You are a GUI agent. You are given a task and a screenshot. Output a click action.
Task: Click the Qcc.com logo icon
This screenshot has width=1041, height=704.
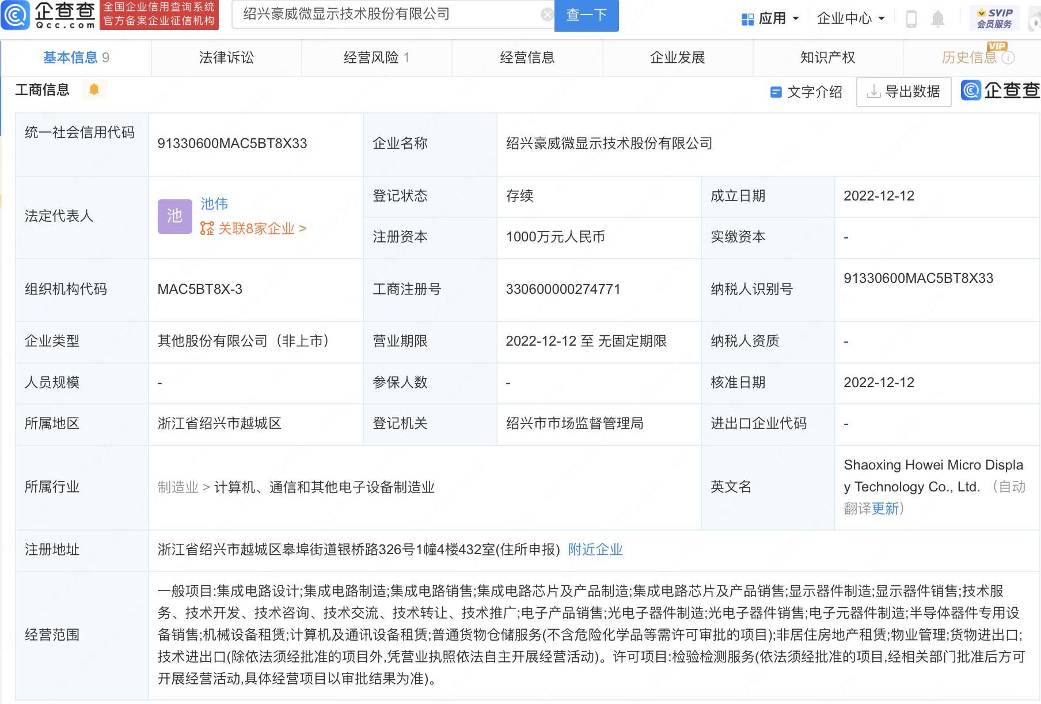click(x=16, y=15)
